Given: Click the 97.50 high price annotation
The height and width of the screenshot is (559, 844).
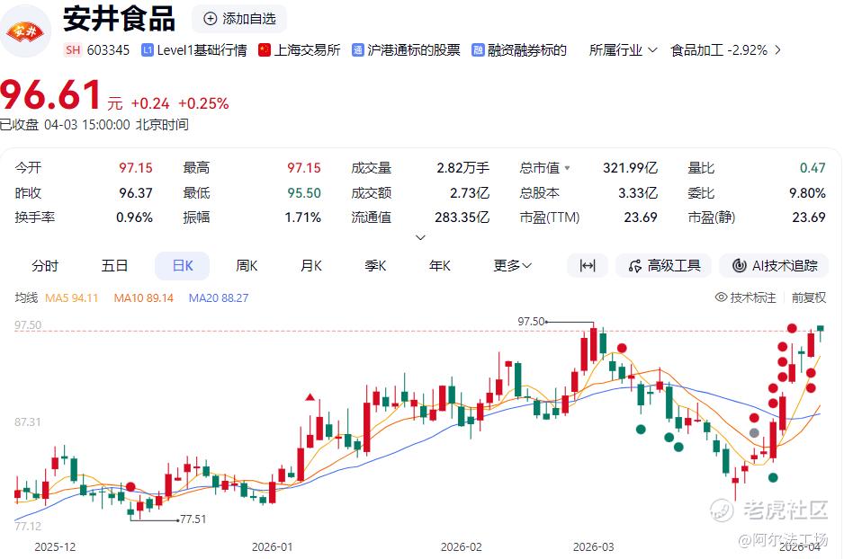Looking at the screenshot, I should 531,322.
